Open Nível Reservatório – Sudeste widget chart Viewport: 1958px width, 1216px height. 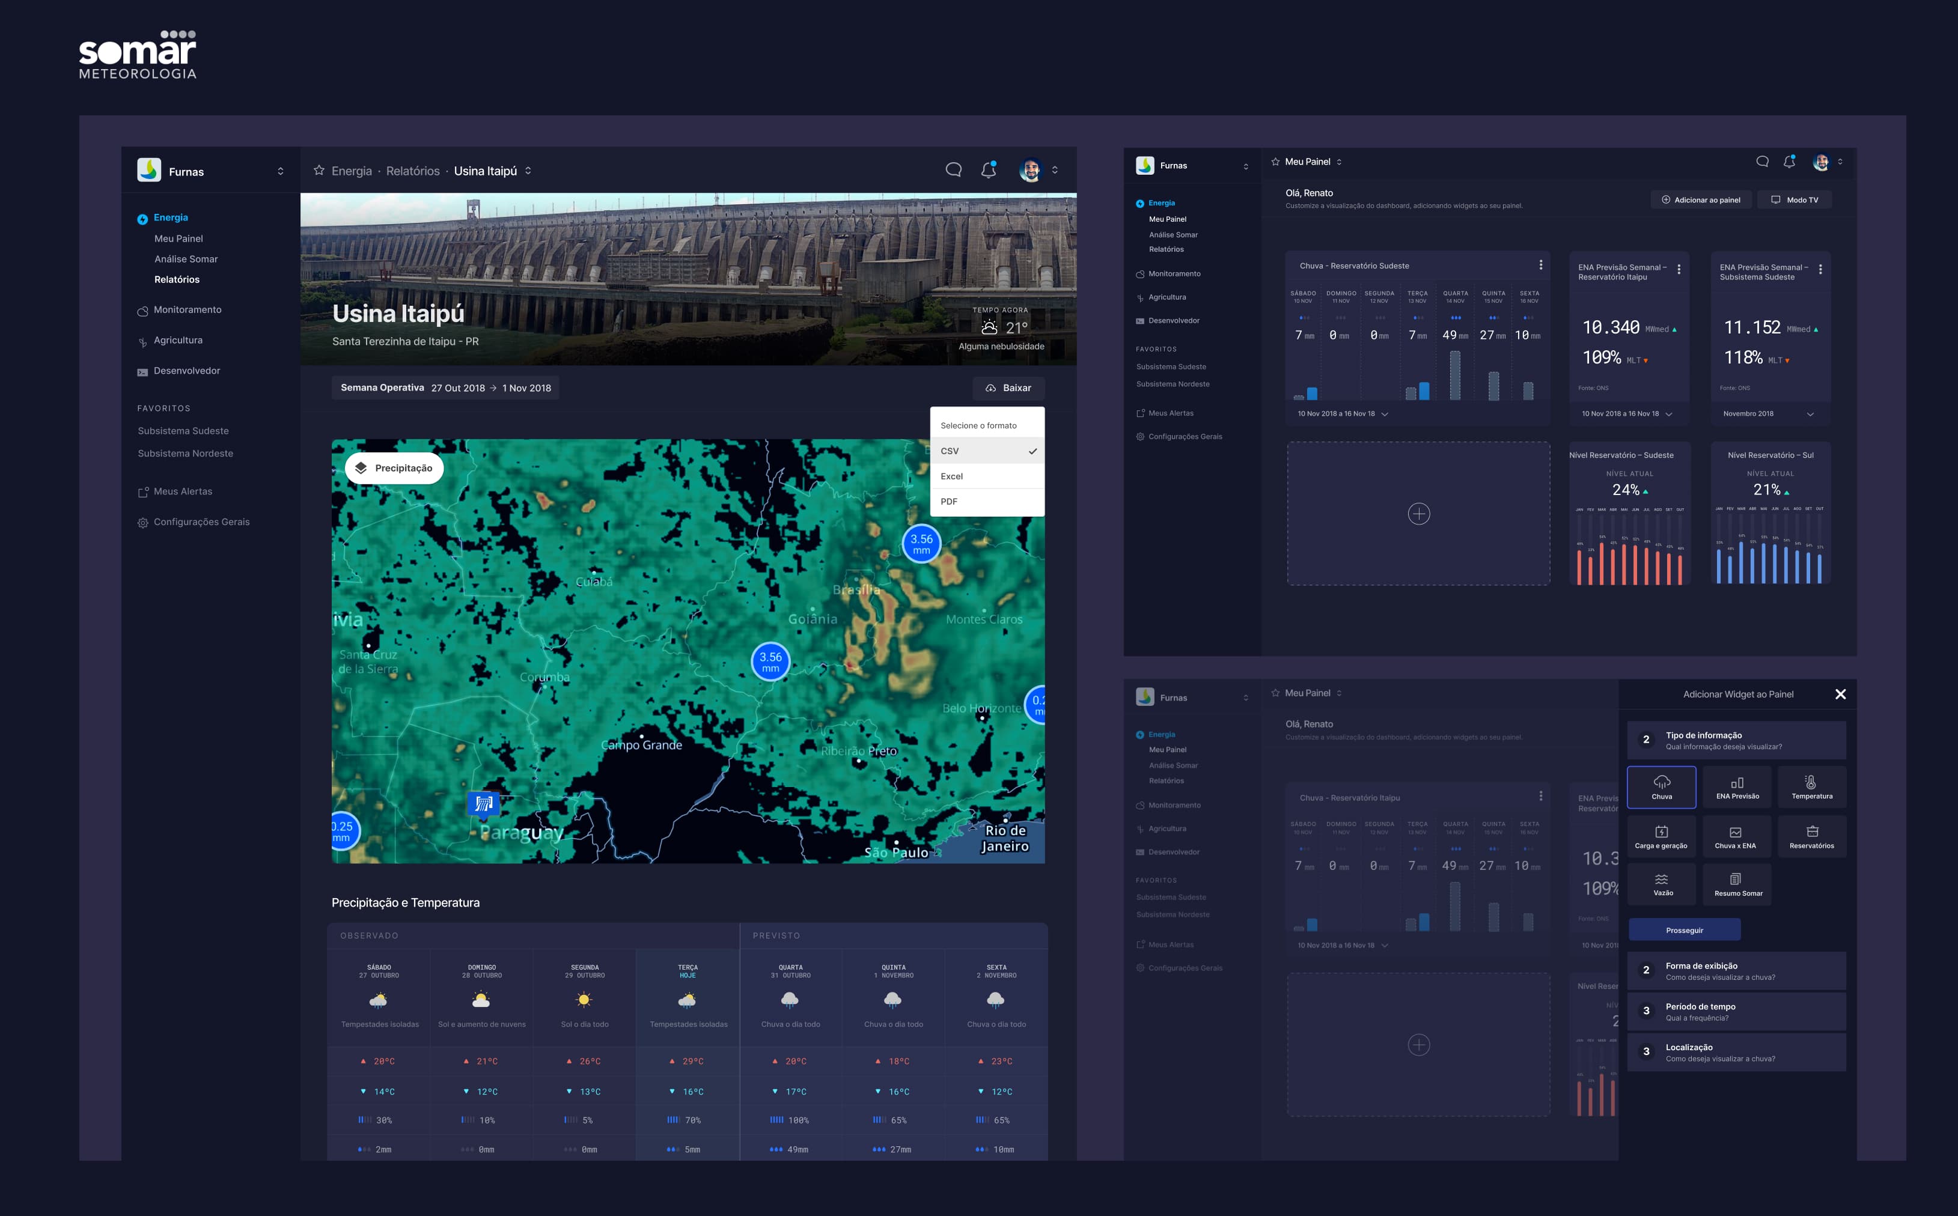[x=1630, y=513]
